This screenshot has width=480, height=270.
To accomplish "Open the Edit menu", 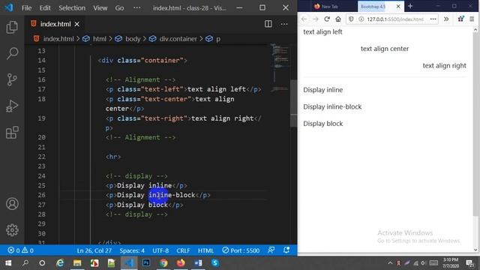I will coord(45,8).
